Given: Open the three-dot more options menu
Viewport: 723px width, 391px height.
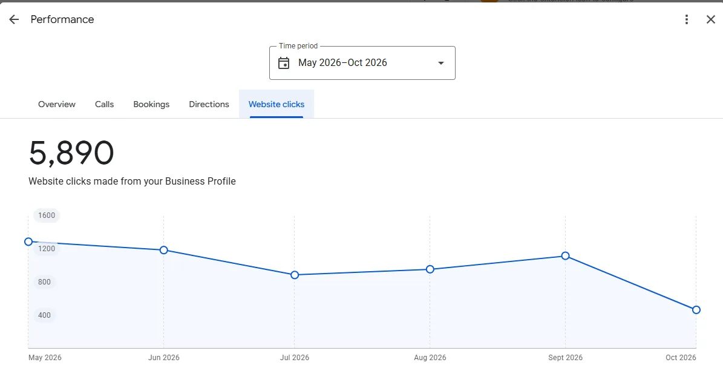Looking at the screenshot, I should pos(687,19).
